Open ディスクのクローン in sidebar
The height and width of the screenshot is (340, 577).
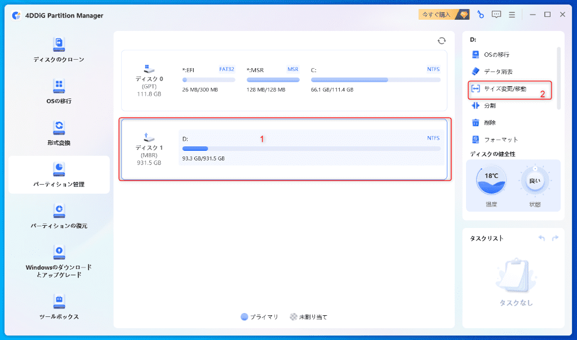(x=59, y=50)
